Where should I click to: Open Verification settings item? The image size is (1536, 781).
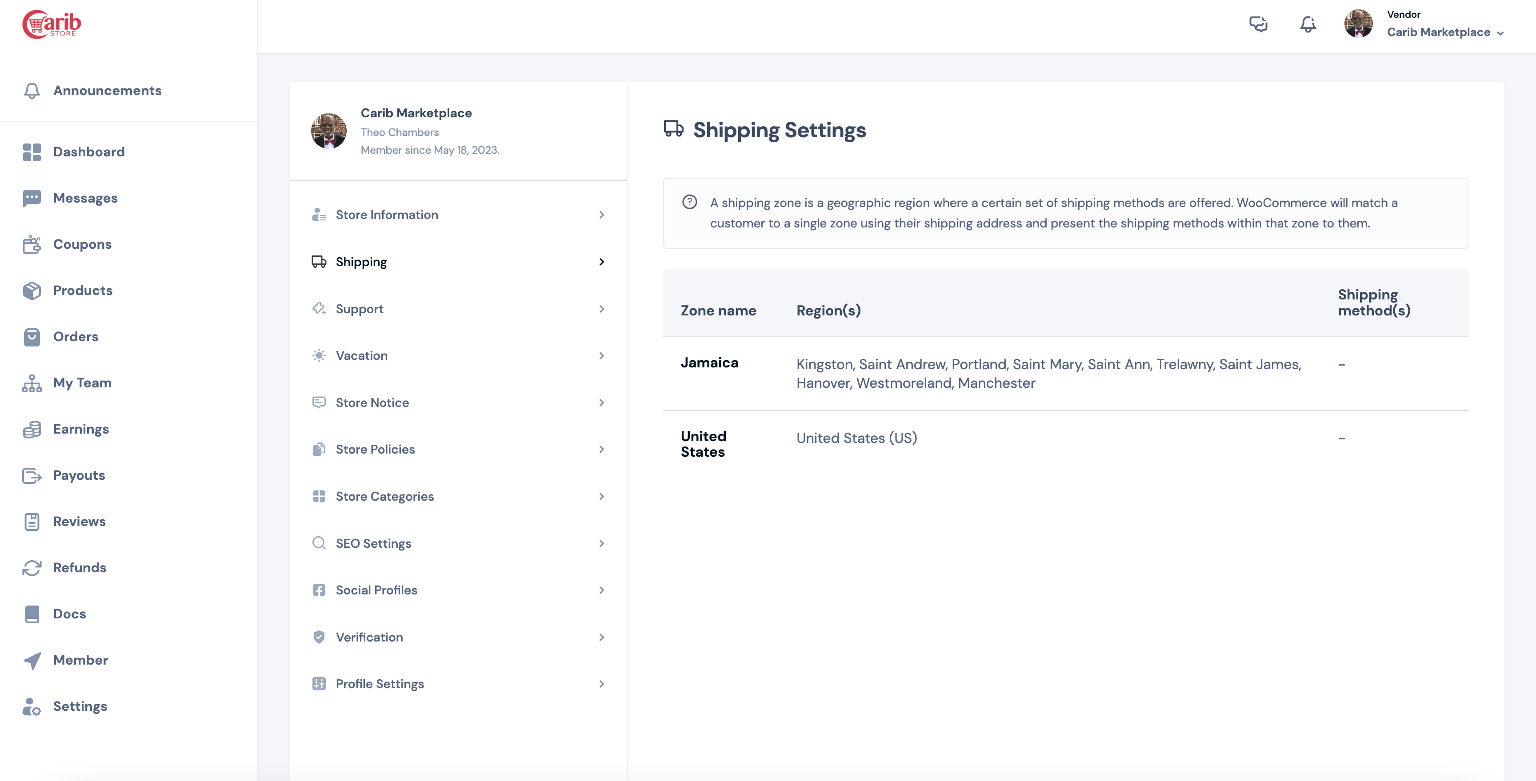tap(458, 638)
